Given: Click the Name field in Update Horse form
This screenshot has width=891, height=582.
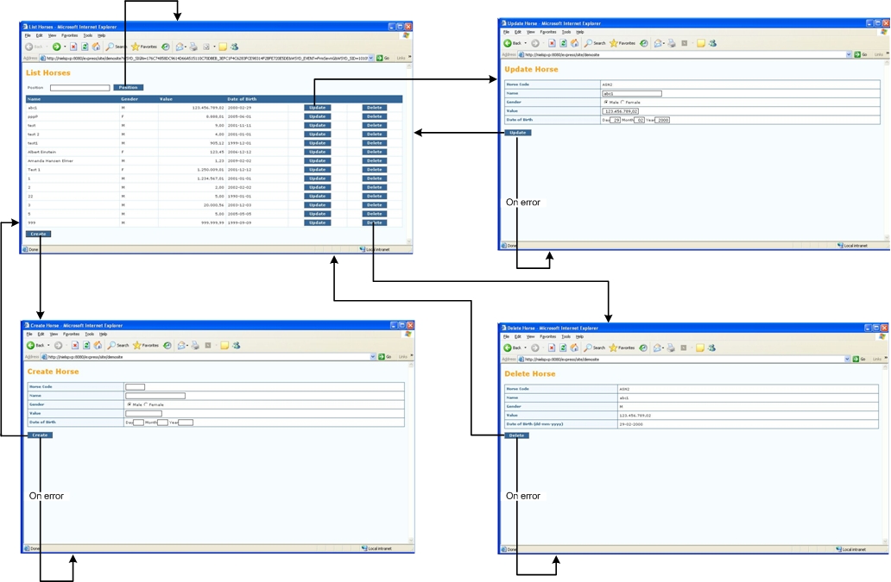Looking at the screenshot, I should [x=632, y=94].
